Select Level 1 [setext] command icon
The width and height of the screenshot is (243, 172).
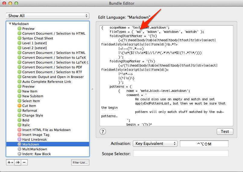click(x=19, y=43)
